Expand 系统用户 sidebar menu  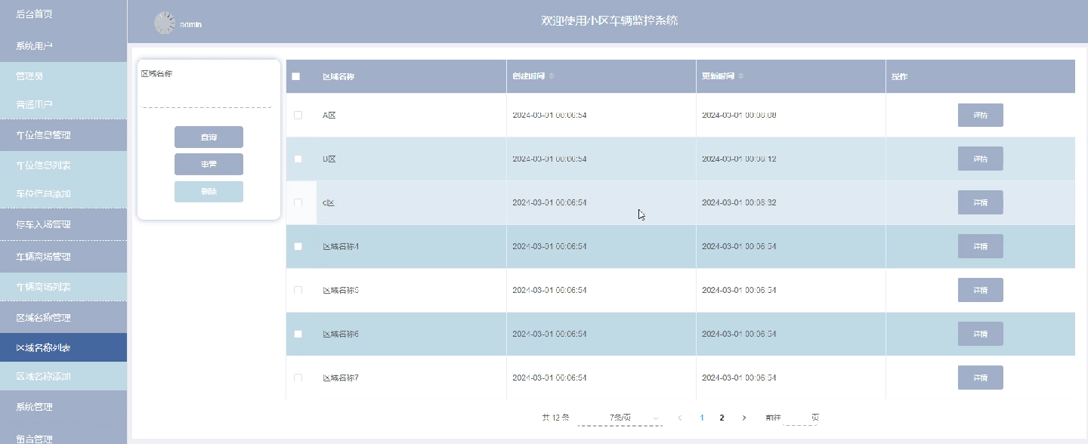click(63, 46)
